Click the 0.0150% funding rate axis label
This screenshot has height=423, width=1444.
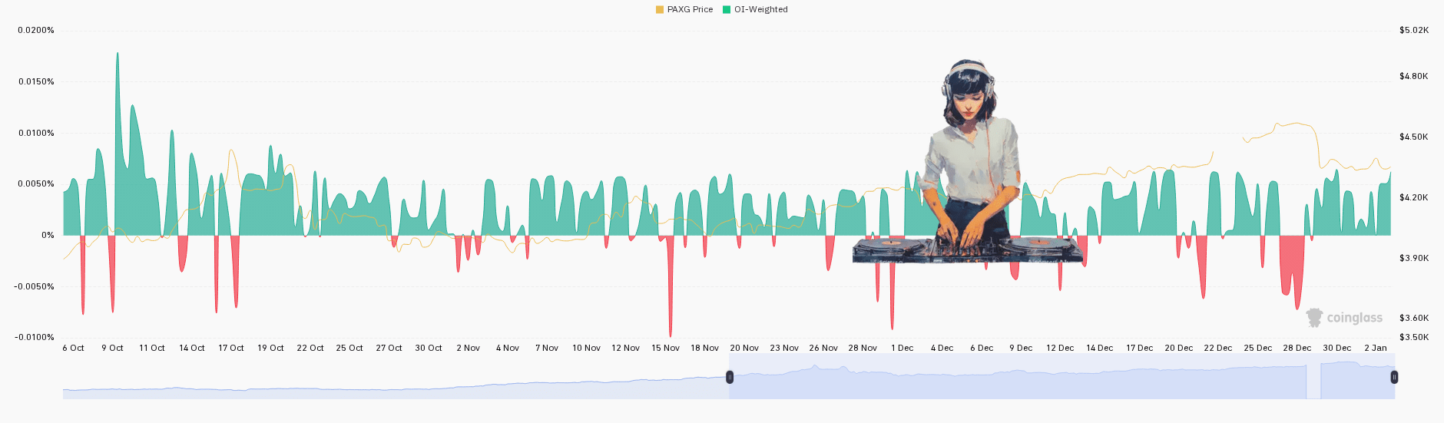pos(36,81)
